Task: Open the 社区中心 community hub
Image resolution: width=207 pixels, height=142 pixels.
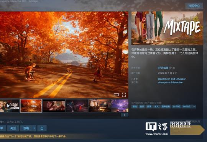Action: (194, 6)
